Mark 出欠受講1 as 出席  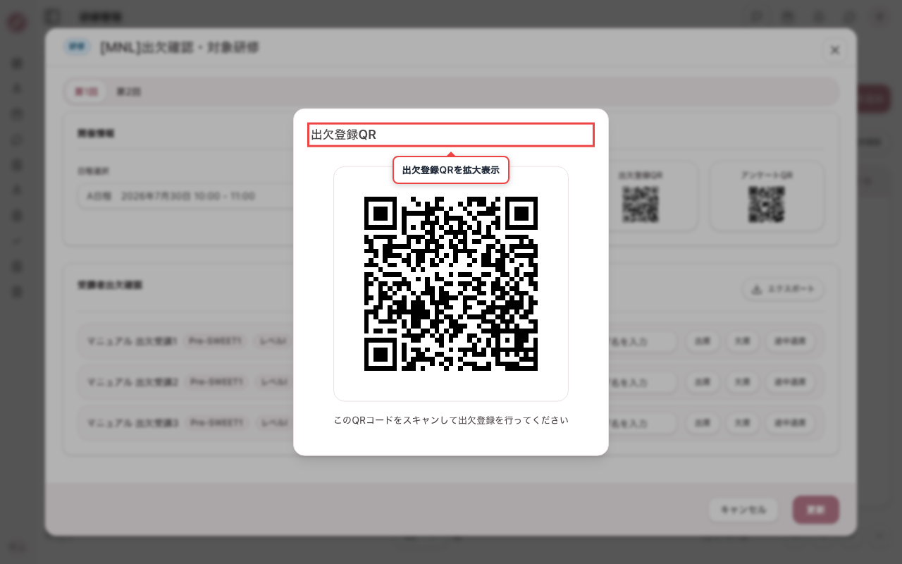tap(702, 342)
